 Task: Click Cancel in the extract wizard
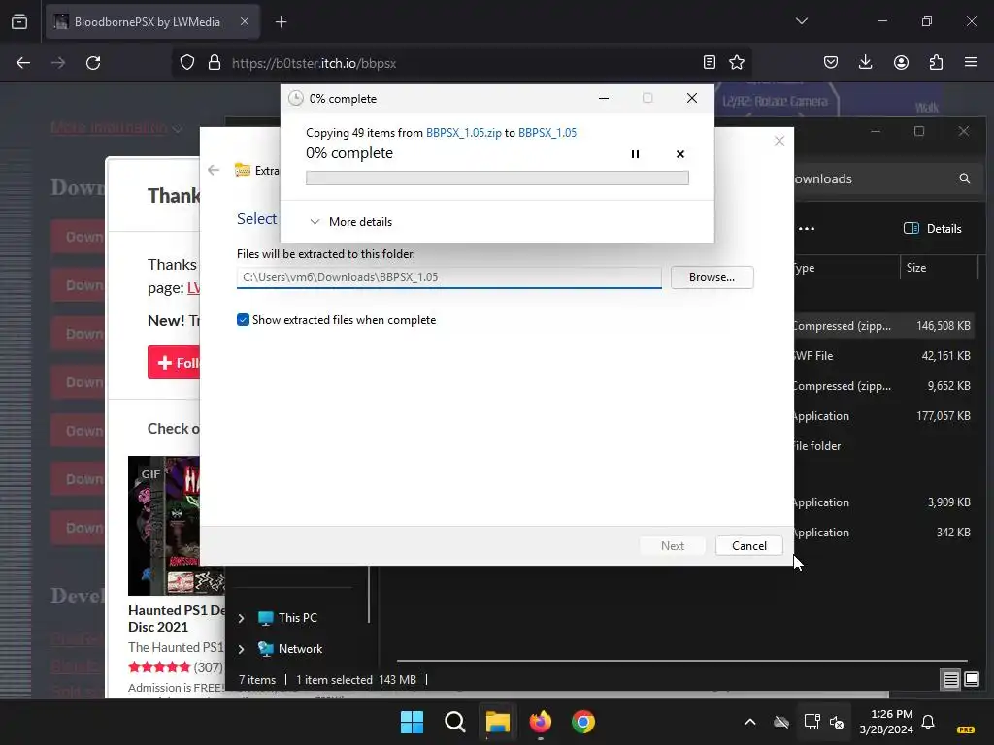click(x=748, y=545)
